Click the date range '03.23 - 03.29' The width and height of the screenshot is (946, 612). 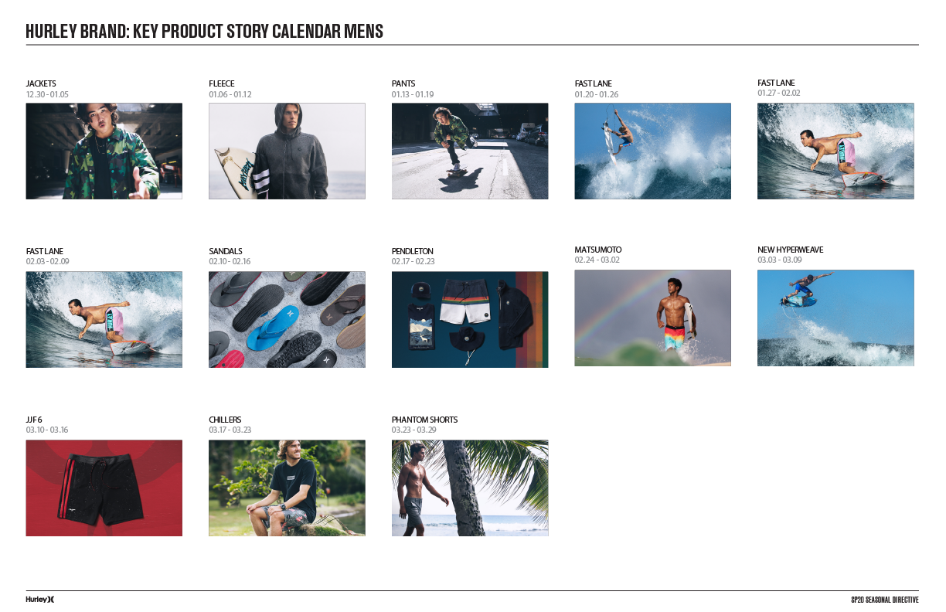click(414, 430)
